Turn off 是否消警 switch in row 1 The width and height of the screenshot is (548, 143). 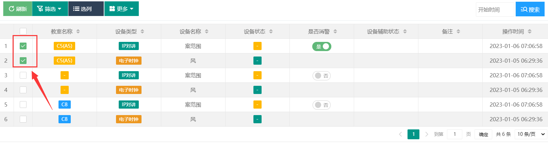coord(322,46)
